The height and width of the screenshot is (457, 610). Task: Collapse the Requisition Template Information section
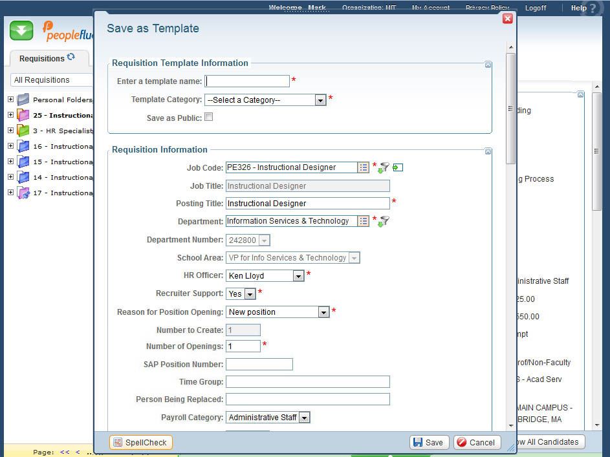(x=488, y=65)
